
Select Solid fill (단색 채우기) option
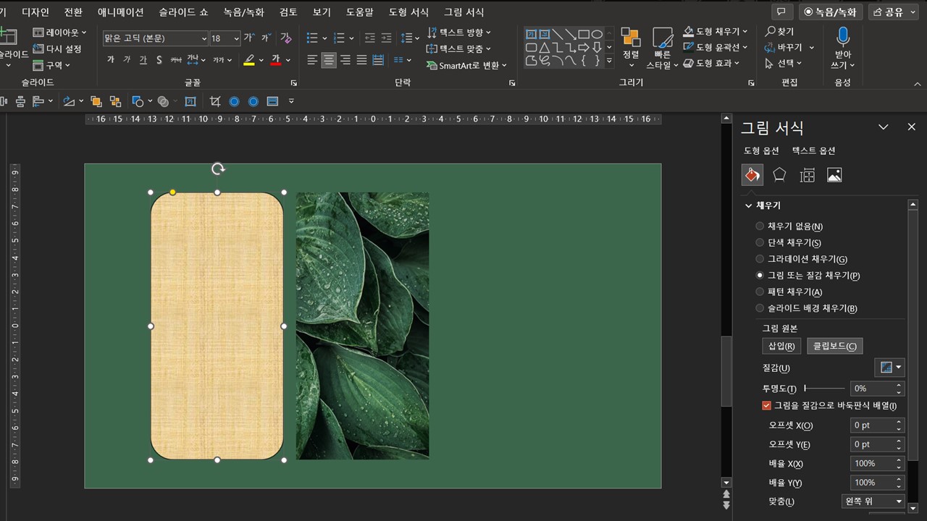[788, 242]
